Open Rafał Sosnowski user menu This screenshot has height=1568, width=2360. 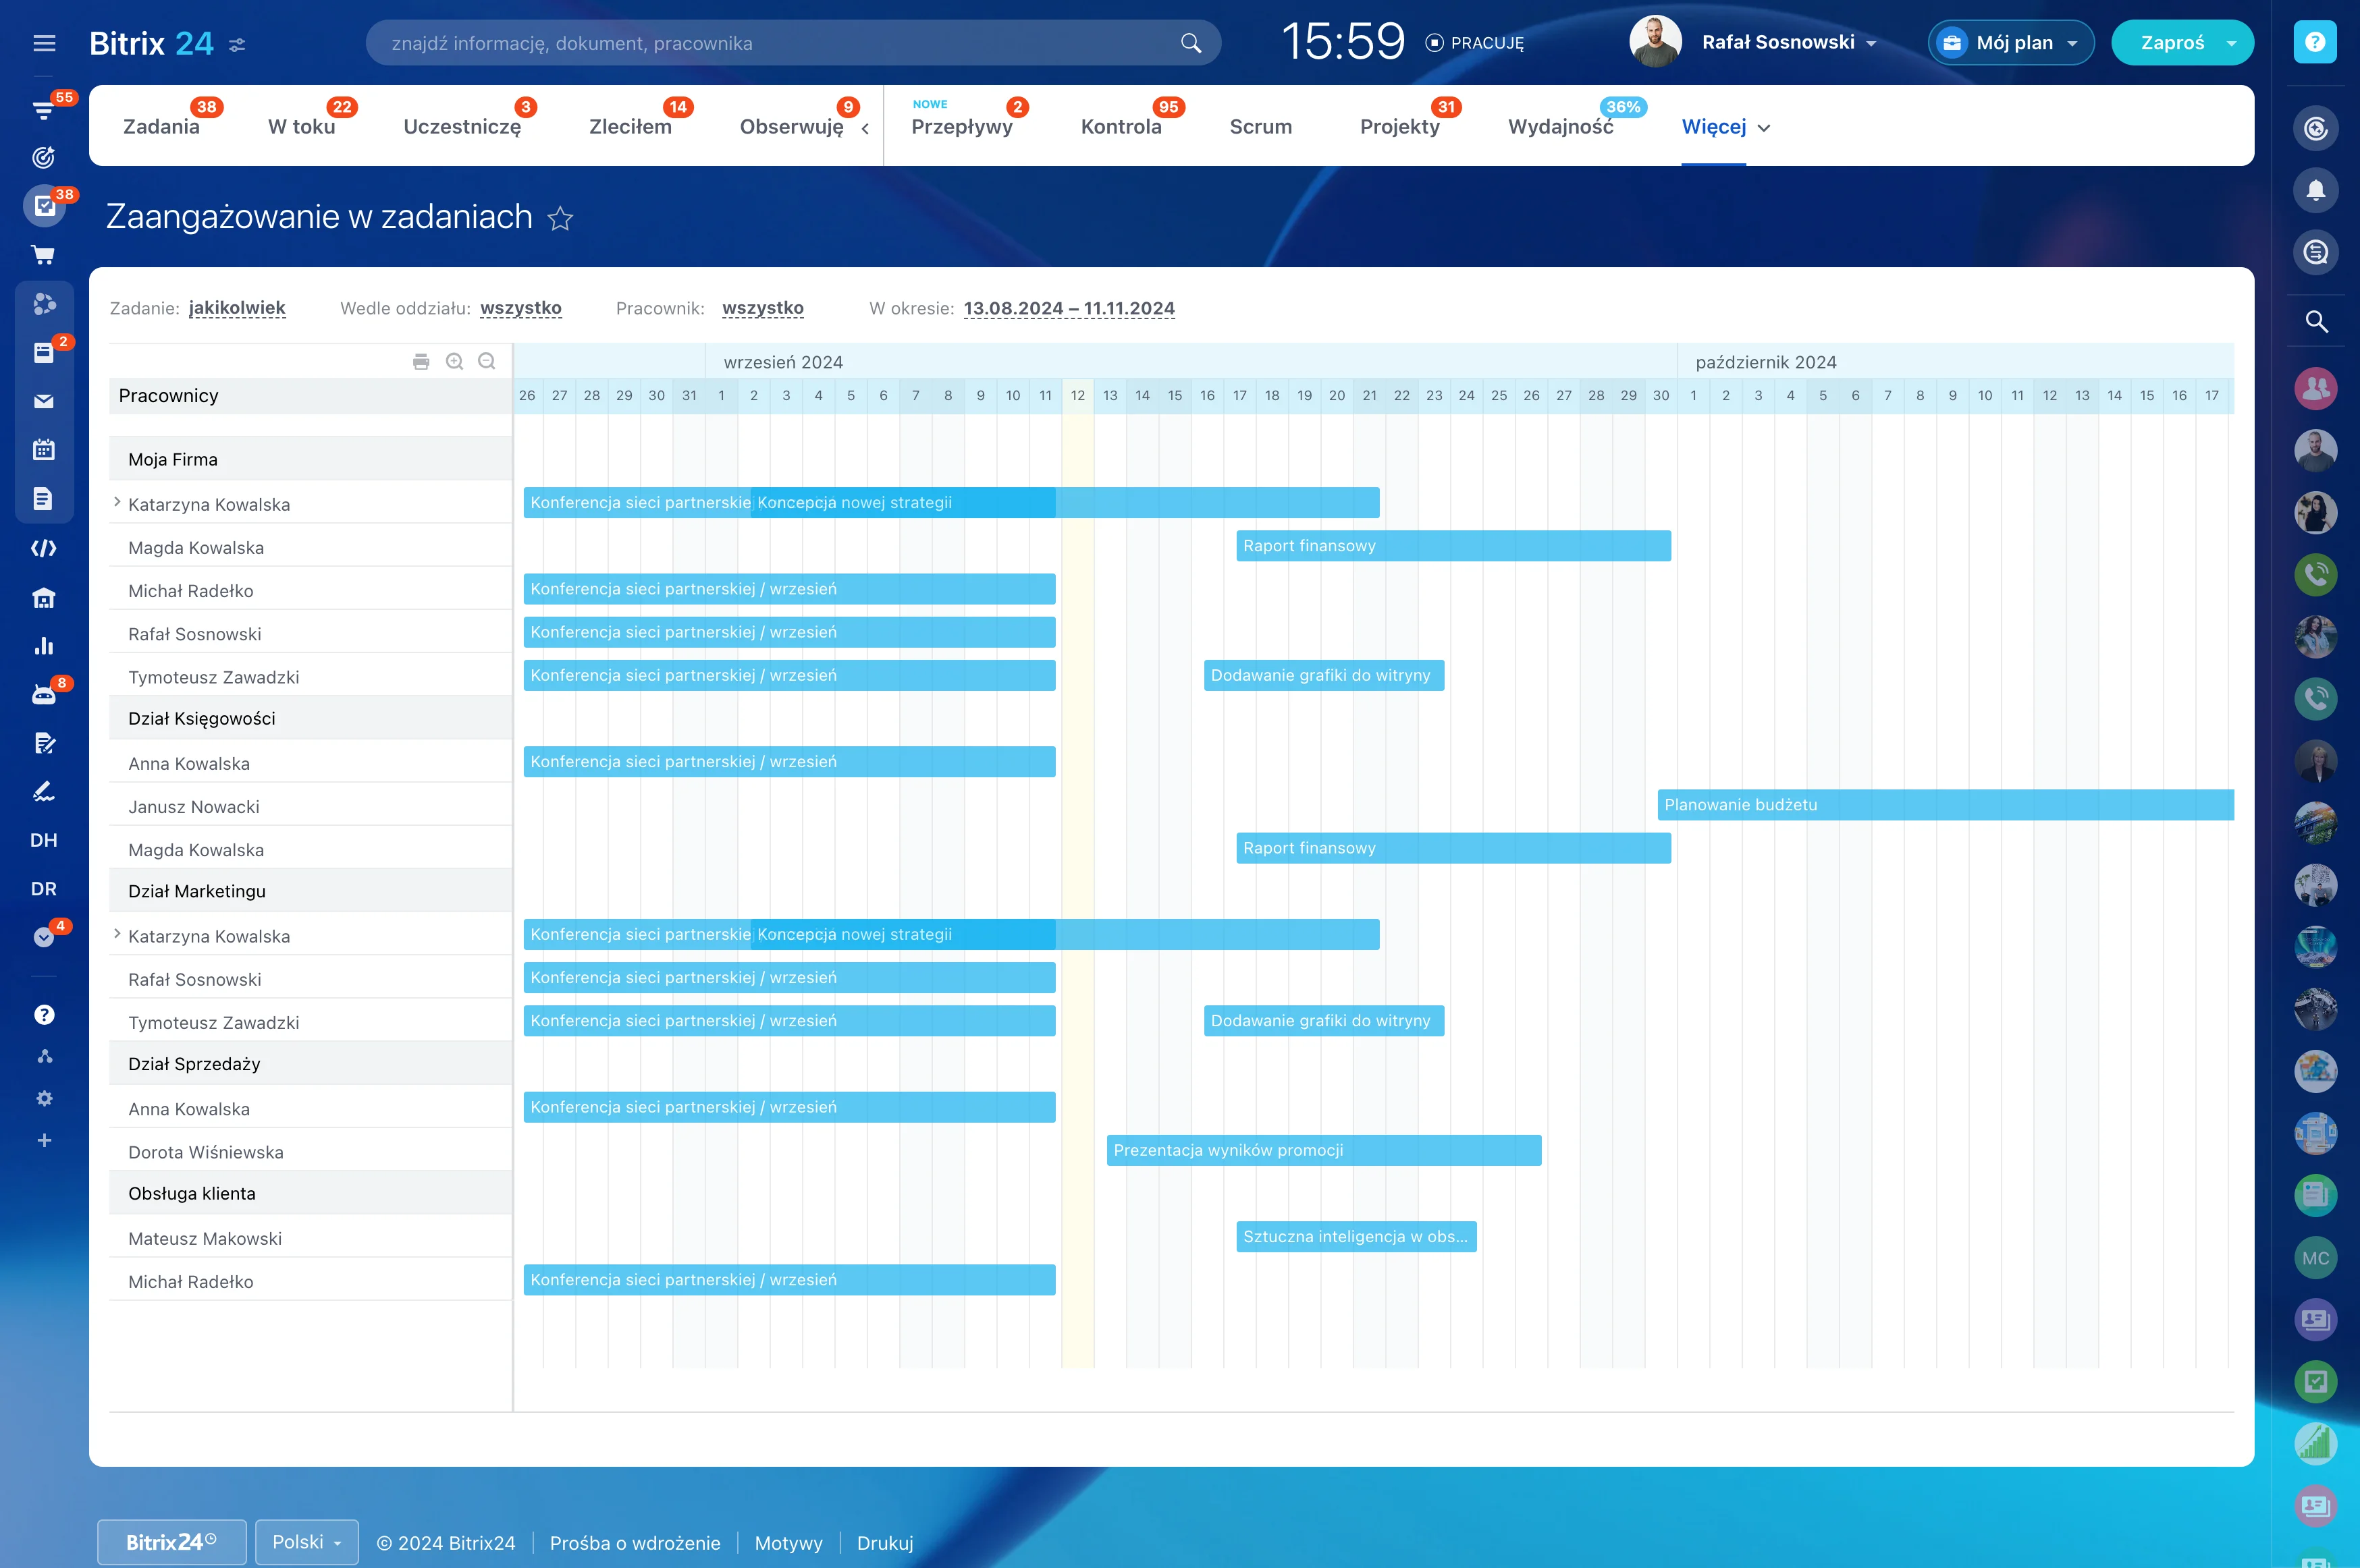click(1788, 43)
